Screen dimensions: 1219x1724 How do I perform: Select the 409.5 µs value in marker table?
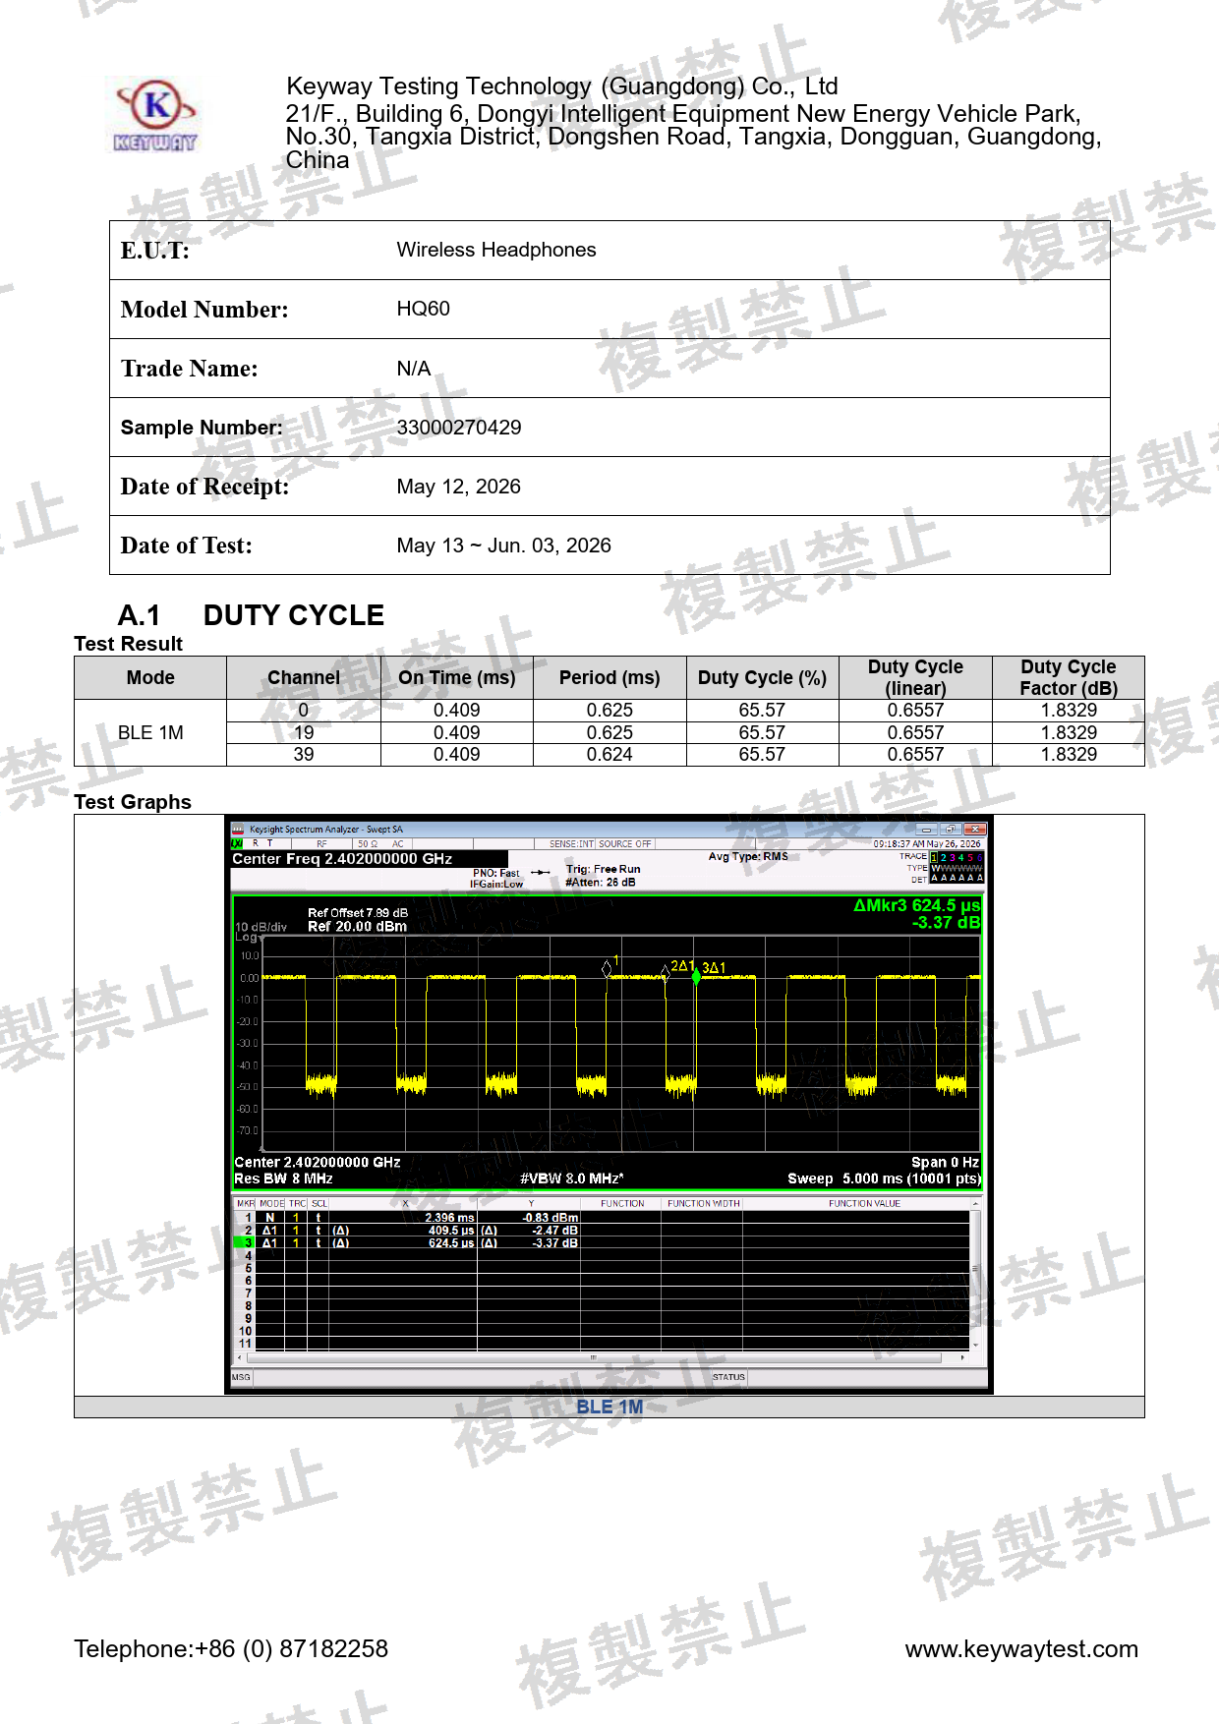pyautogui.click(x=451, y=1231)
